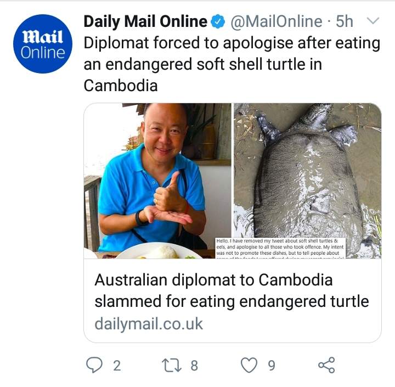This screenshot has height=387, width=395.
Task: View the 8 retweets count
Action: [194, 366]
